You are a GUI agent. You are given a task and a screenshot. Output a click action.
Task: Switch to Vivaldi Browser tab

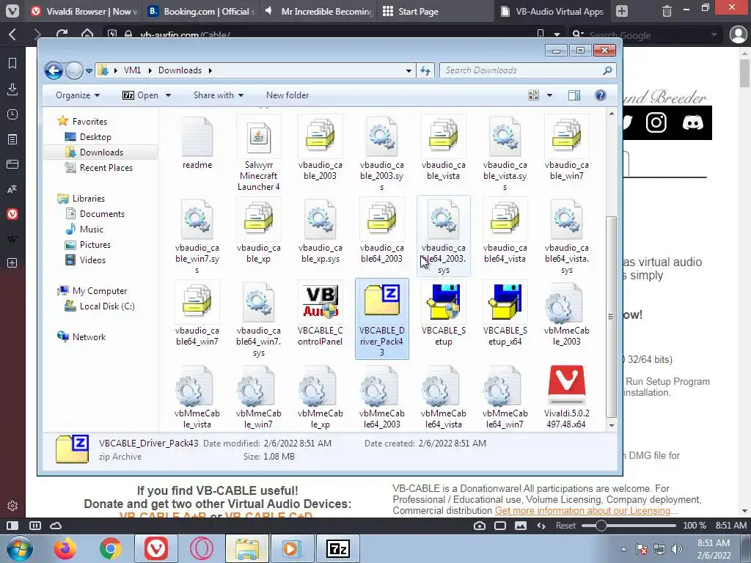[x=84, y=11]
